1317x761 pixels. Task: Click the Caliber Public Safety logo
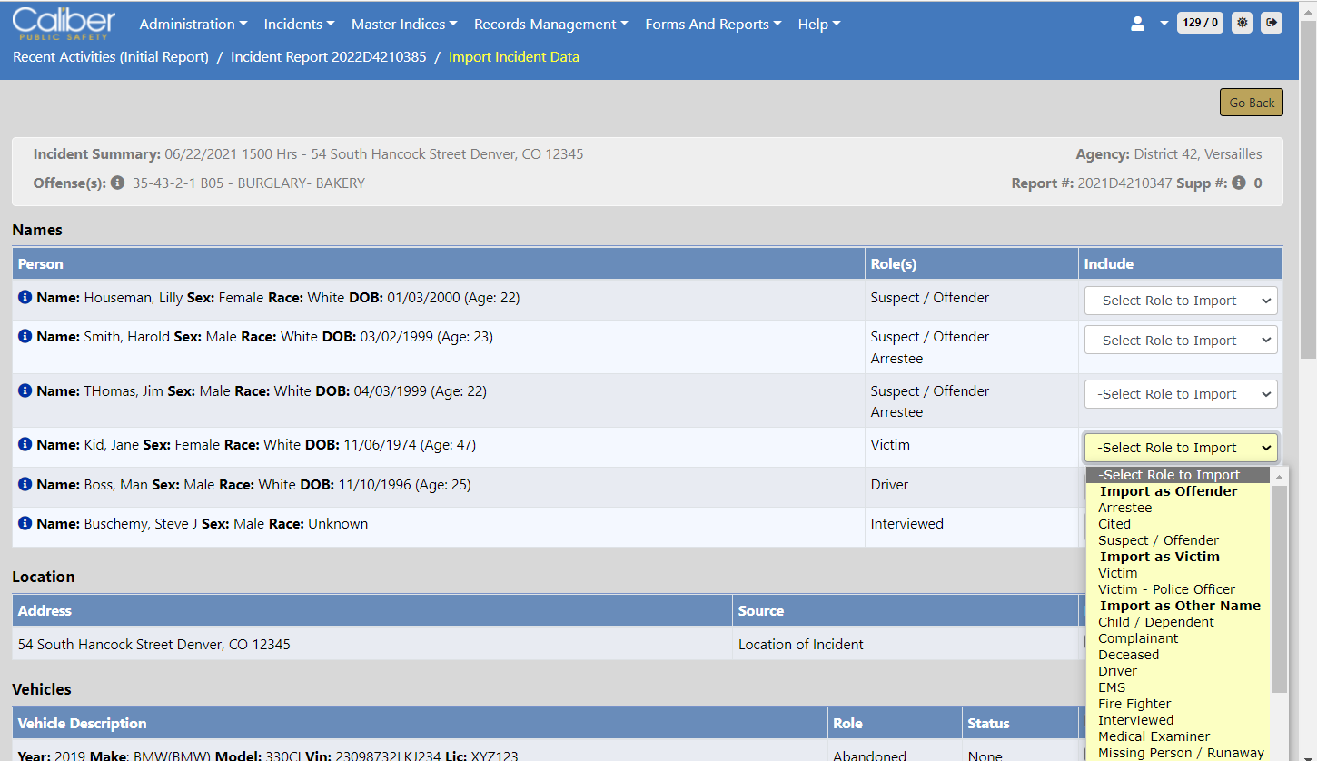(64, 24)
